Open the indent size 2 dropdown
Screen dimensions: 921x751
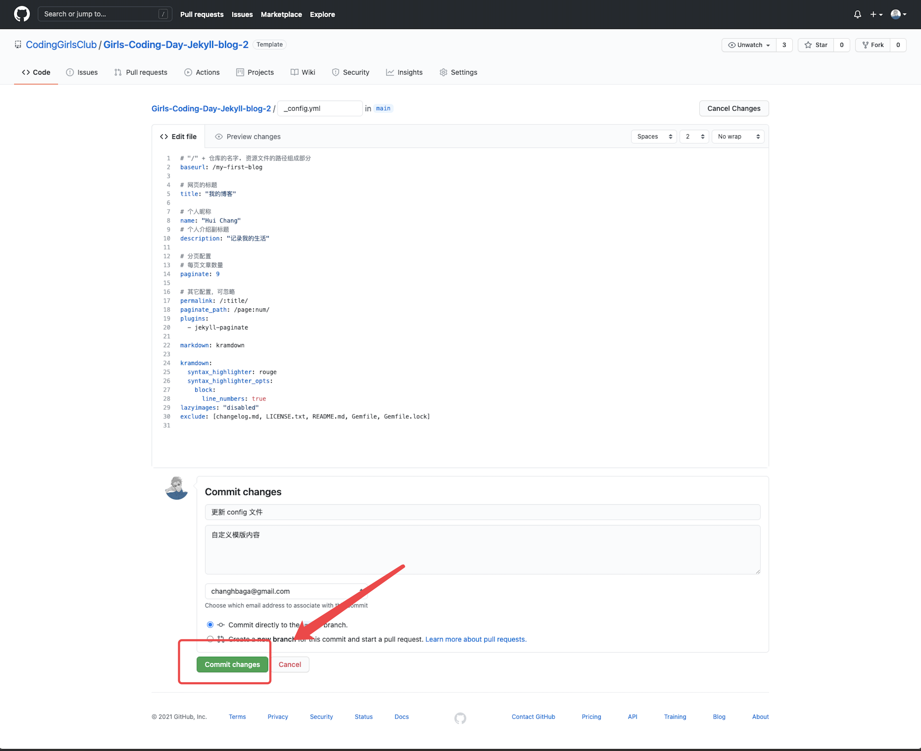[x=694, y=137]
